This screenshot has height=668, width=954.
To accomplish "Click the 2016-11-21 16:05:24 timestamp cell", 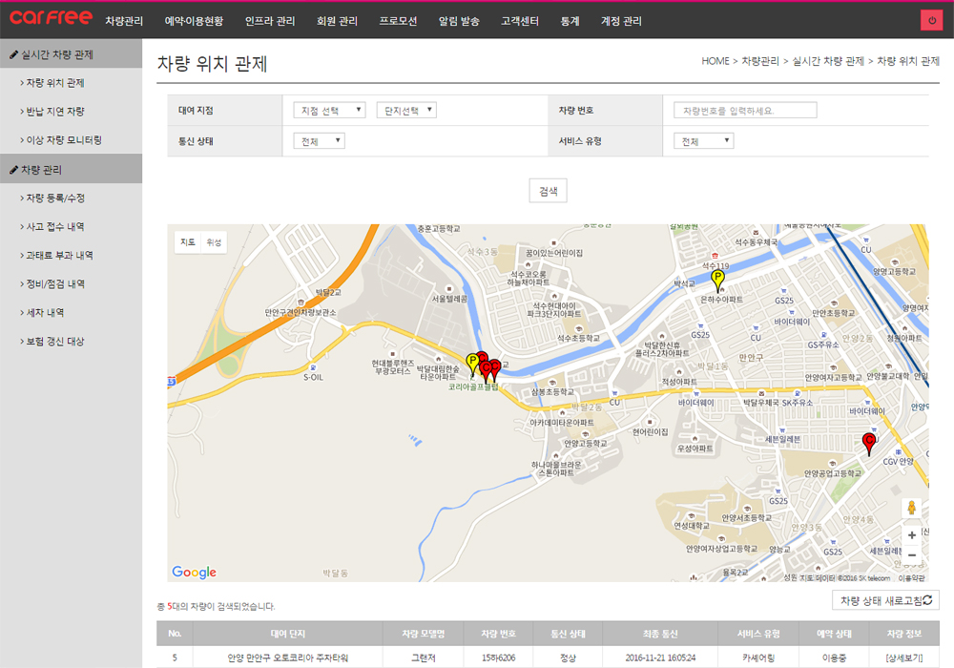I will [x=660, y=658].
